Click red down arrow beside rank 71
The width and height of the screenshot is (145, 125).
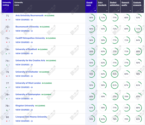(x=6, y=20)
